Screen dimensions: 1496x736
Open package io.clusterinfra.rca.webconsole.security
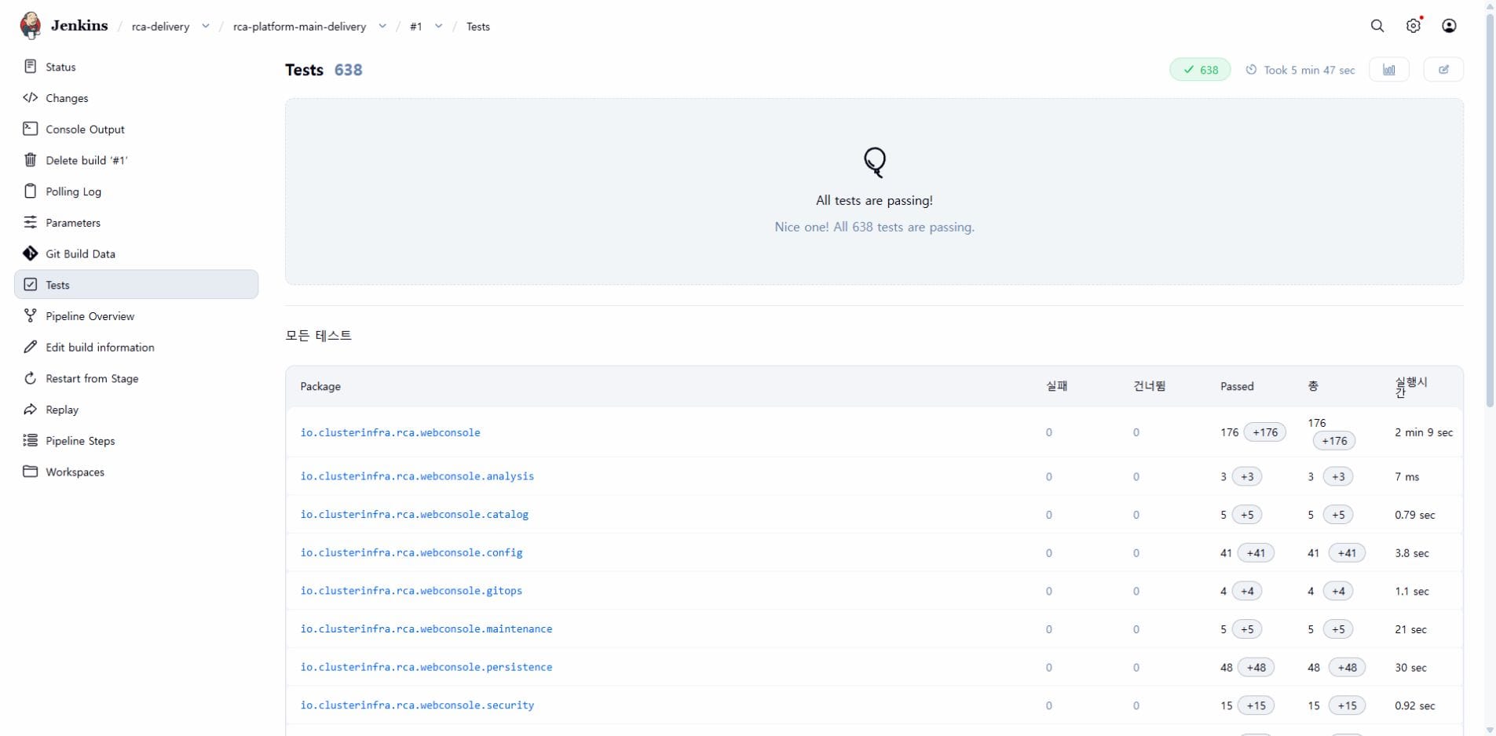pyautogui.click(x=417, y=705)
